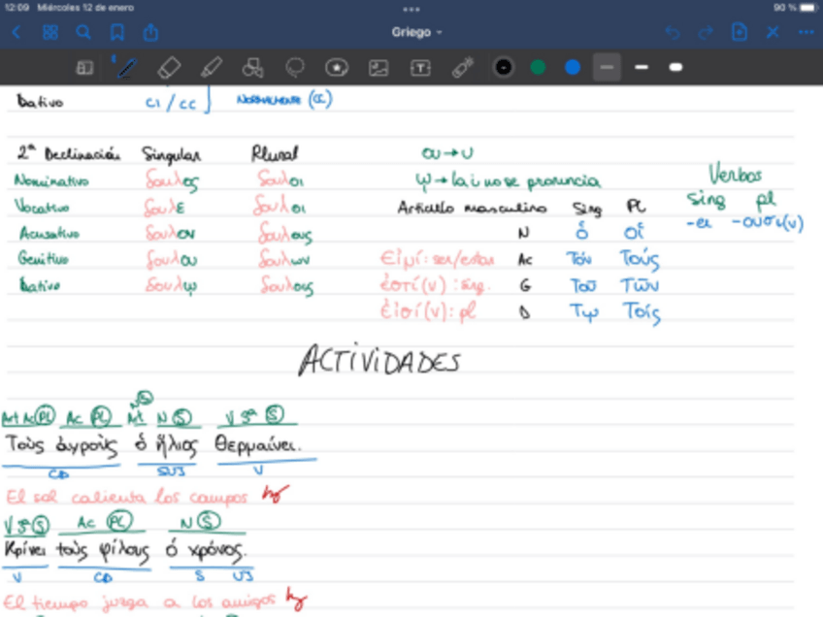Image resolution: width=823 pixels, height=617 pixels.
Task: Open the Elements sticker tool
Action: click(x=337, y=68)
